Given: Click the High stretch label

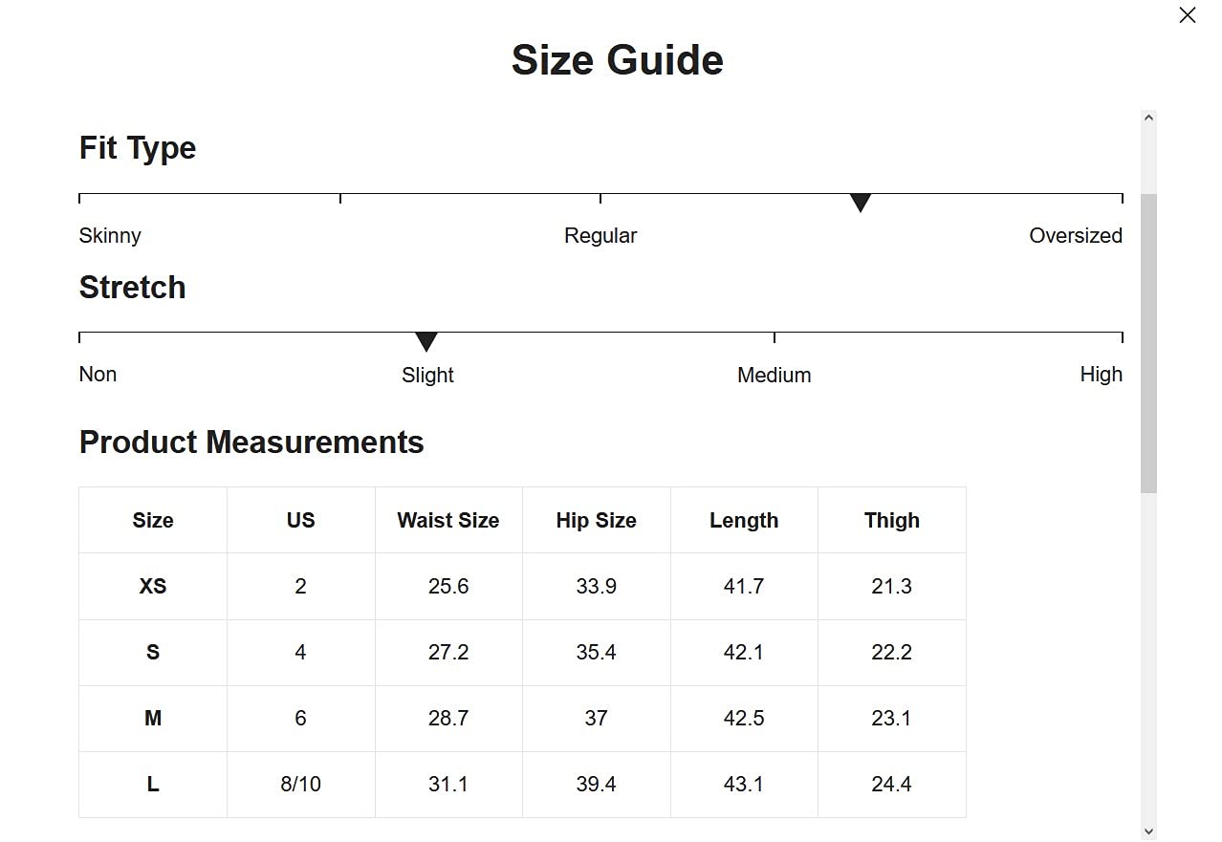Looking at the screenshot, I should tap(1101, 375).
